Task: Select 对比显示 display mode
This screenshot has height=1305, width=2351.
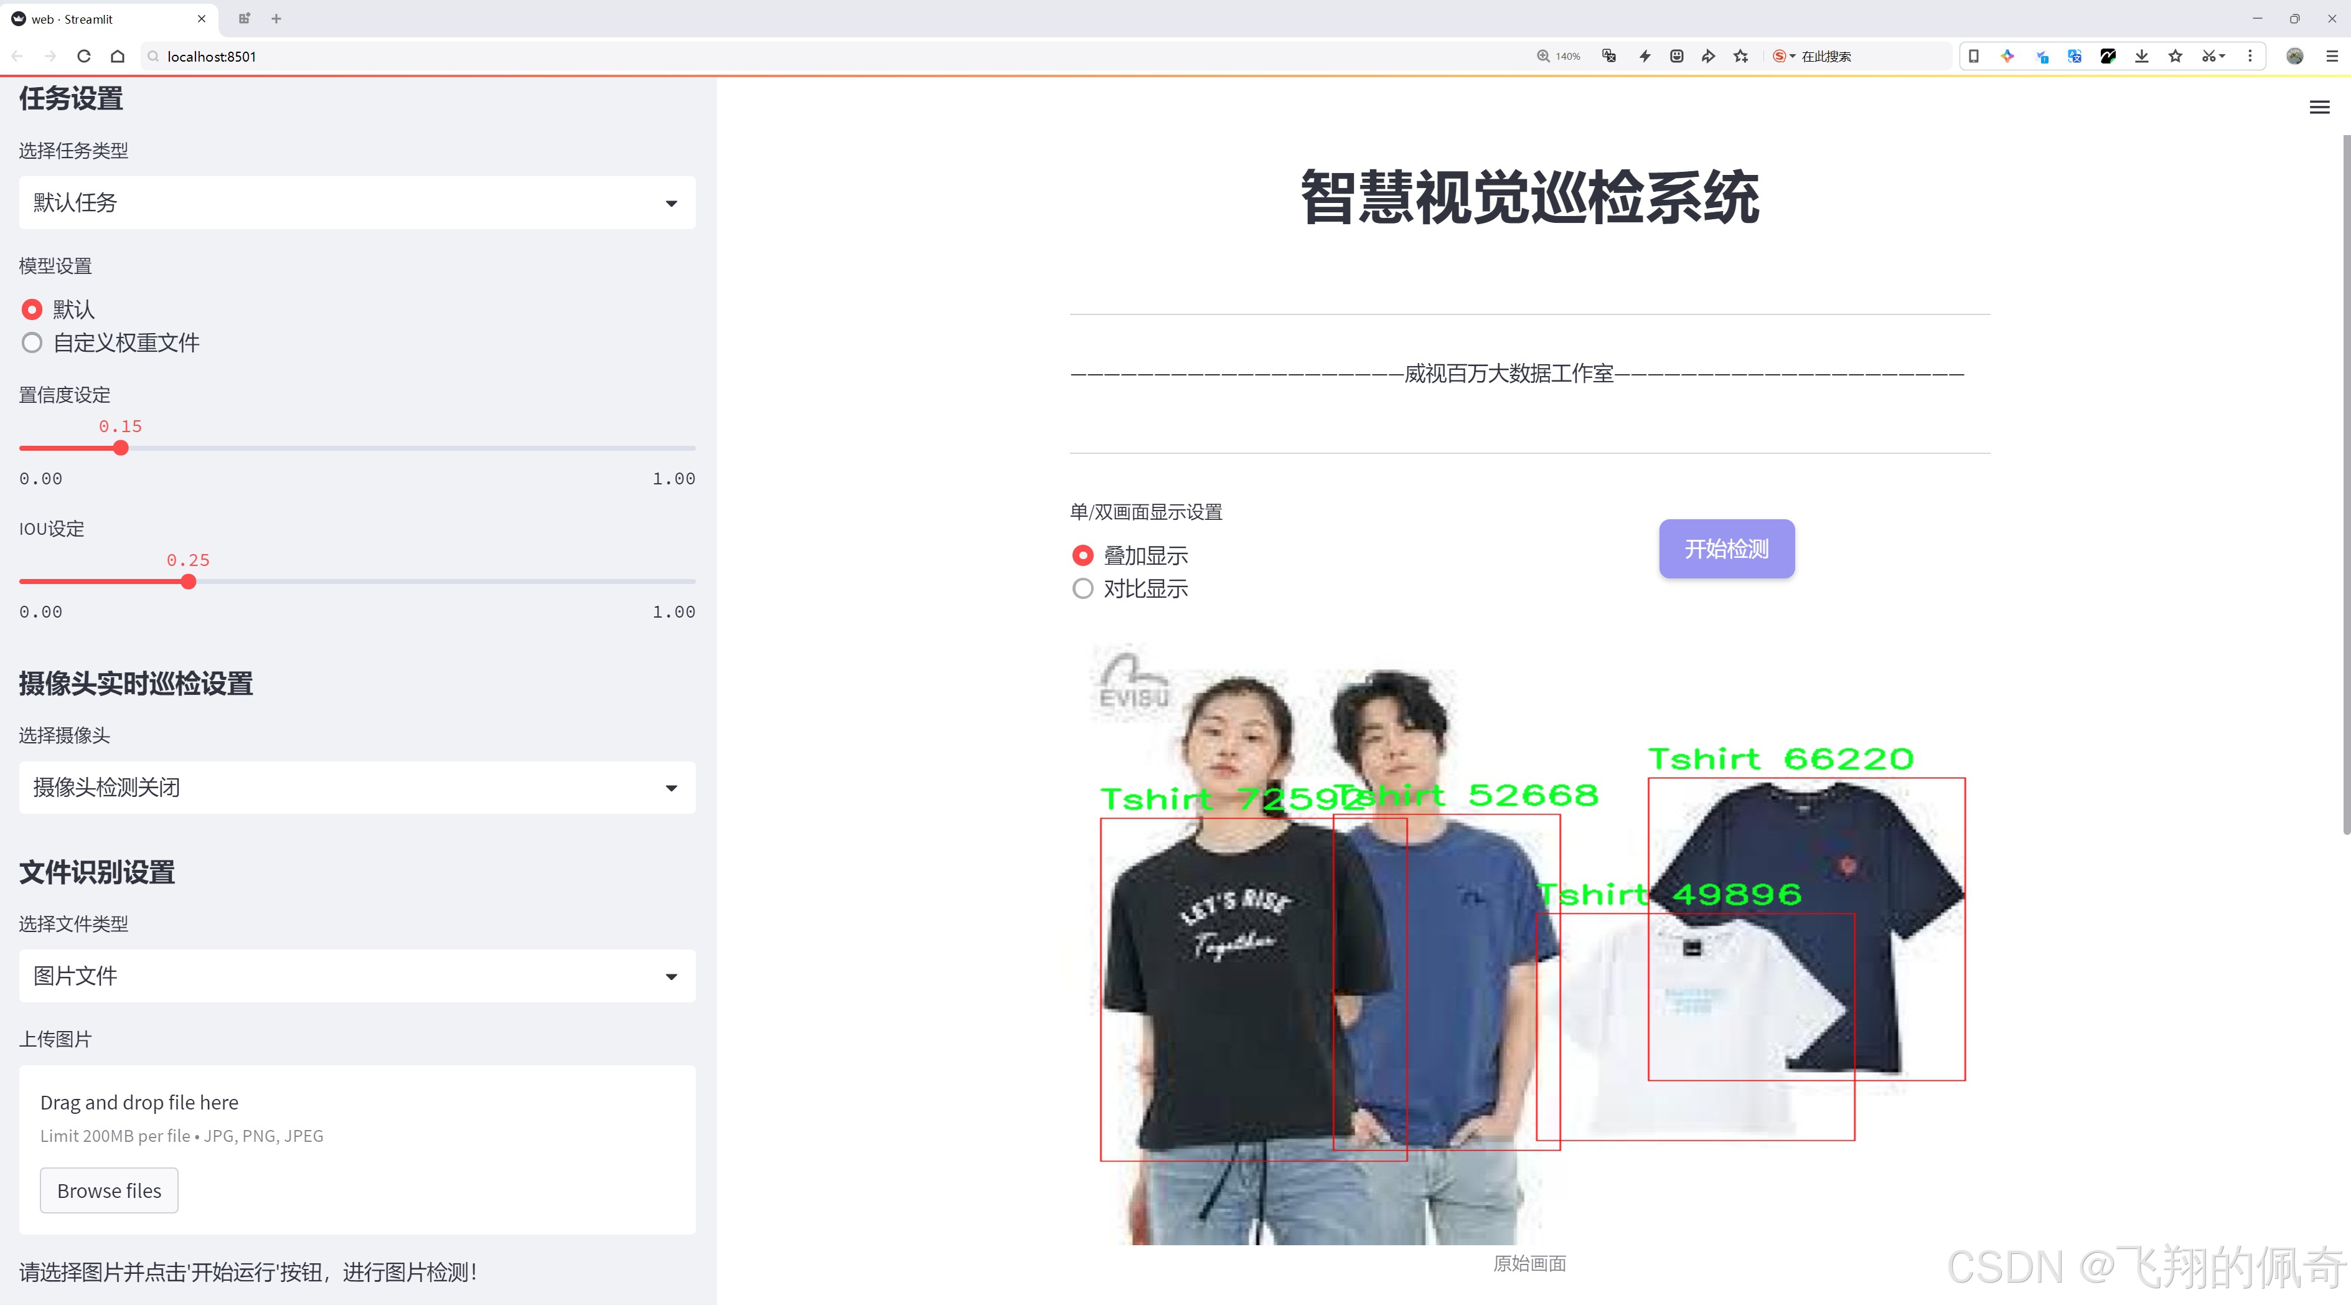Action: click(x=1082, y=588)
